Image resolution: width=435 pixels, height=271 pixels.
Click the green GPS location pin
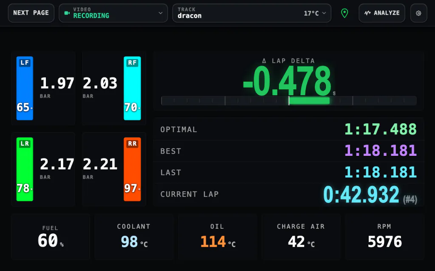click(345, 13)
